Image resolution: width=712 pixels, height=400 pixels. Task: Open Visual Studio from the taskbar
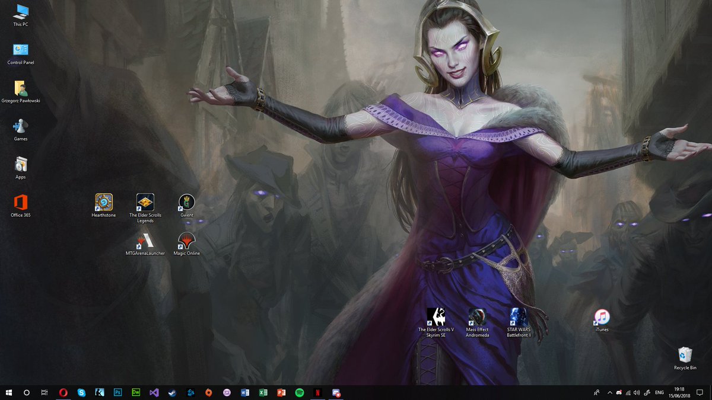(154, 392)
